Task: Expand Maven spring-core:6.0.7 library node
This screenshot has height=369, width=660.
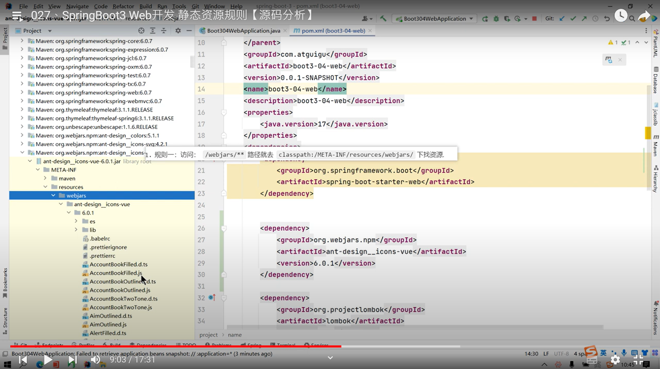Action: pos(22,41)
